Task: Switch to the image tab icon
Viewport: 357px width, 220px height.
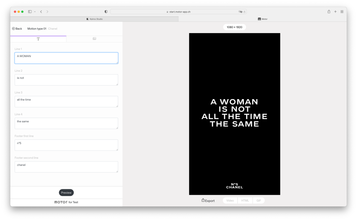Action: (x=94, y=39)
